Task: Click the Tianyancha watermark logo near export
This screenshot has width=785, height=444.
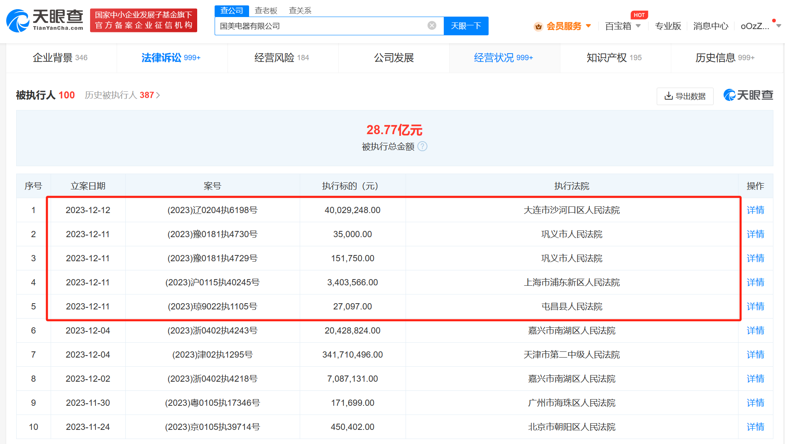Action: tap(748, 96)
